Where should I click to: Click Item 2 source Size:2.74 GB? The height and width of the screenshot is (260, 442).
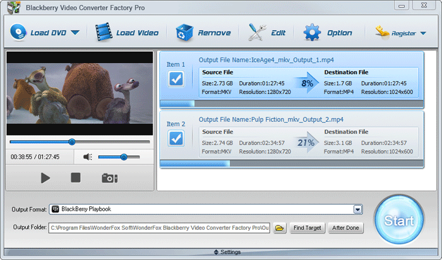217,143
